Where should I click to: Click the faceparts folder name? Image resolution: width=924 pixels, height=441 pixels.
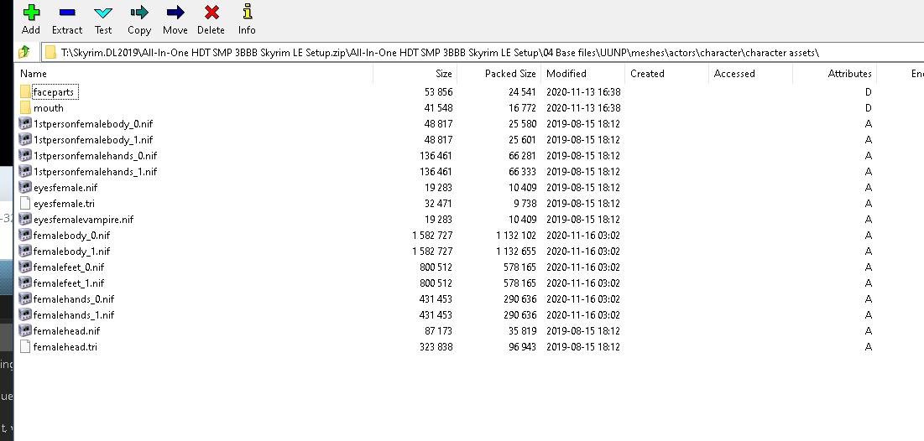tap(54, 92)
